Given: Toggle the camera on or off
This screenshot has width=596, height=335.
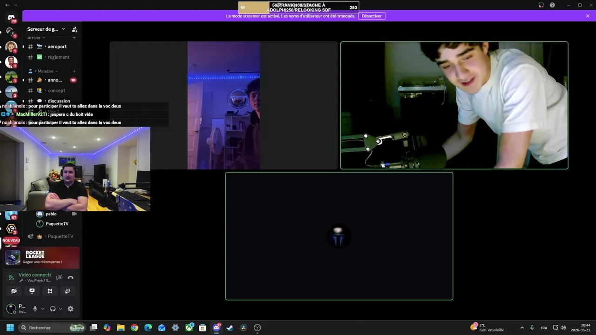Looking at the screenshot, I should pyautogui.click(x=14, y=291).
